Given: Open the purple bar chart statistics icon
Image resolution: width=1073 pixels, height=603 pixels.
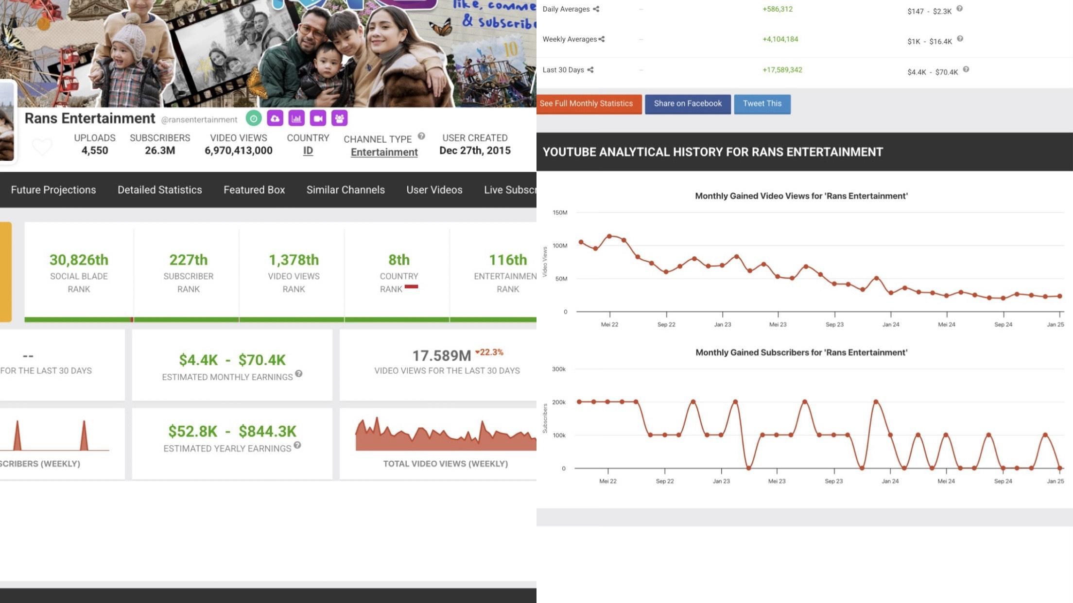Looking at the screenshot, I should pyautogui.click(x=296, y=118).
